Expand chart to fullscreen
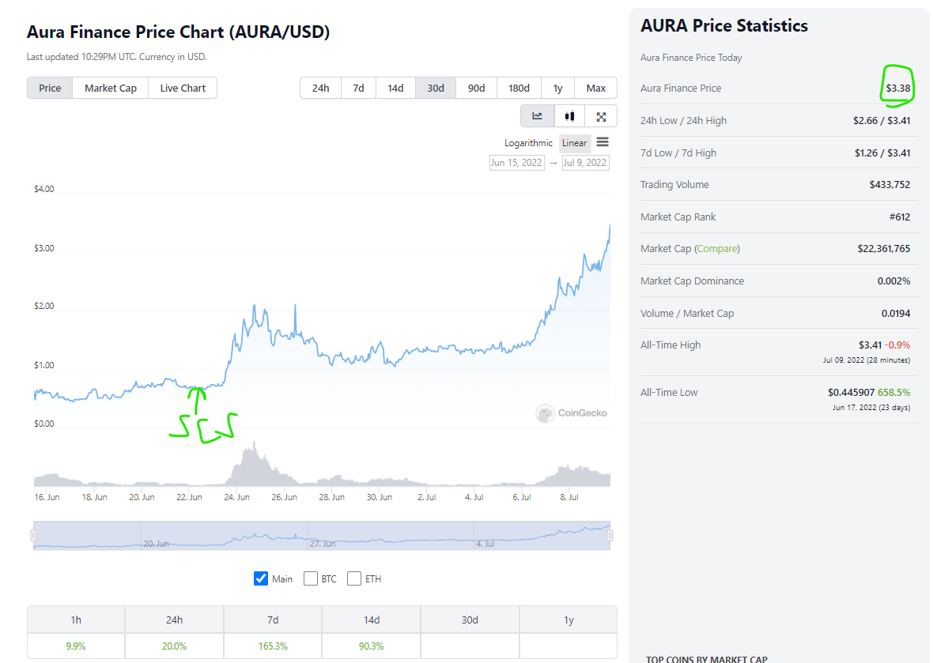Viewport: 933px width, 663px height. [601, 116]
